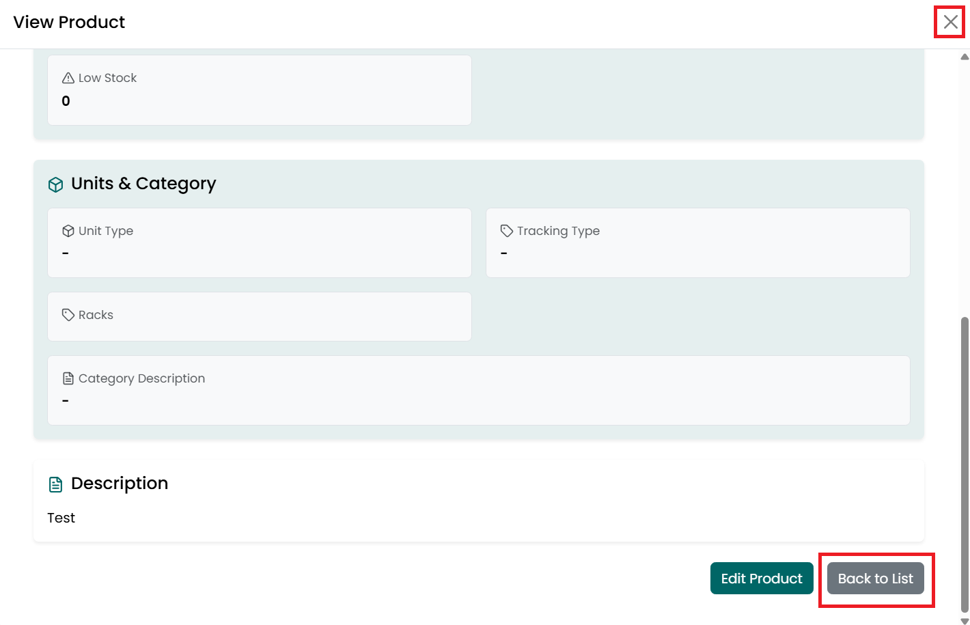Click the Units & Category heading

point(143,184)
